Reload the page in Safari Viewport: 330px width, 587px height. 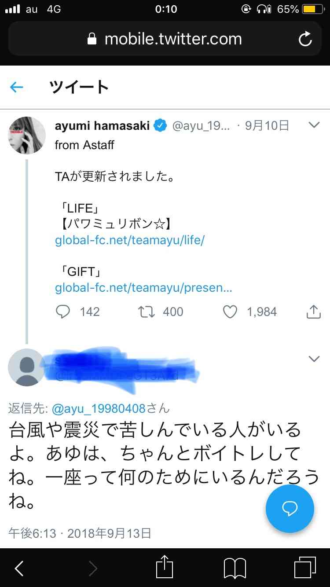pos(305,39)
